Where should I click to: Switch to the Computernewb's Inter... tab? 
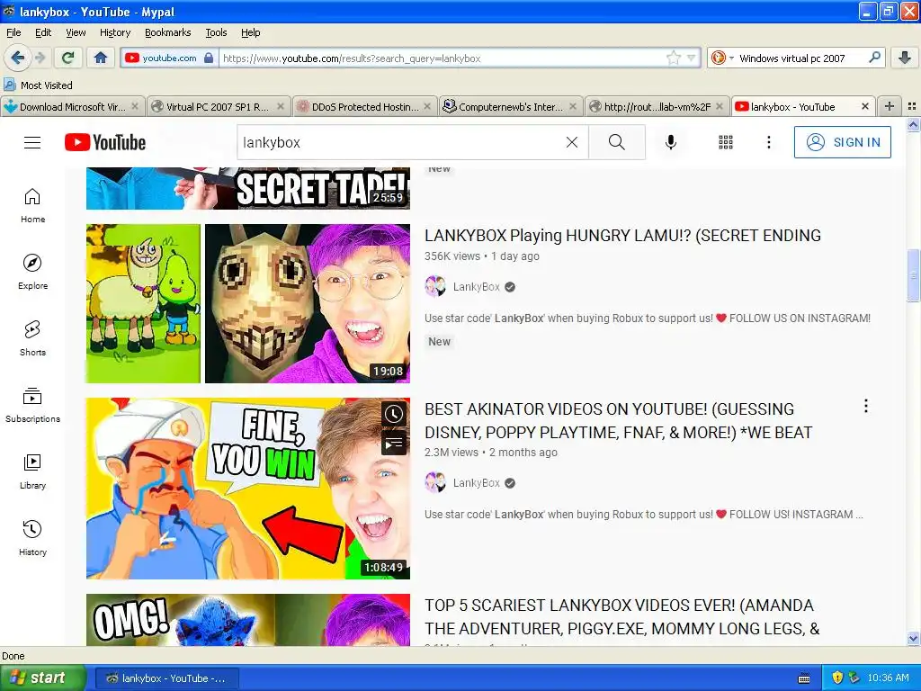click(510, 106)
